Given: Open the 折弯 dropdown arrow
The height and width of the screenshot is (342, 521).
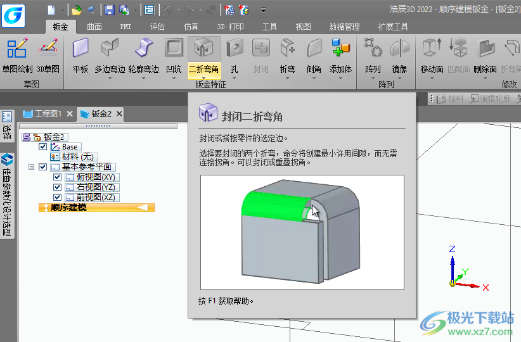Looking at the screenshot, I should (x=287, y=79).
